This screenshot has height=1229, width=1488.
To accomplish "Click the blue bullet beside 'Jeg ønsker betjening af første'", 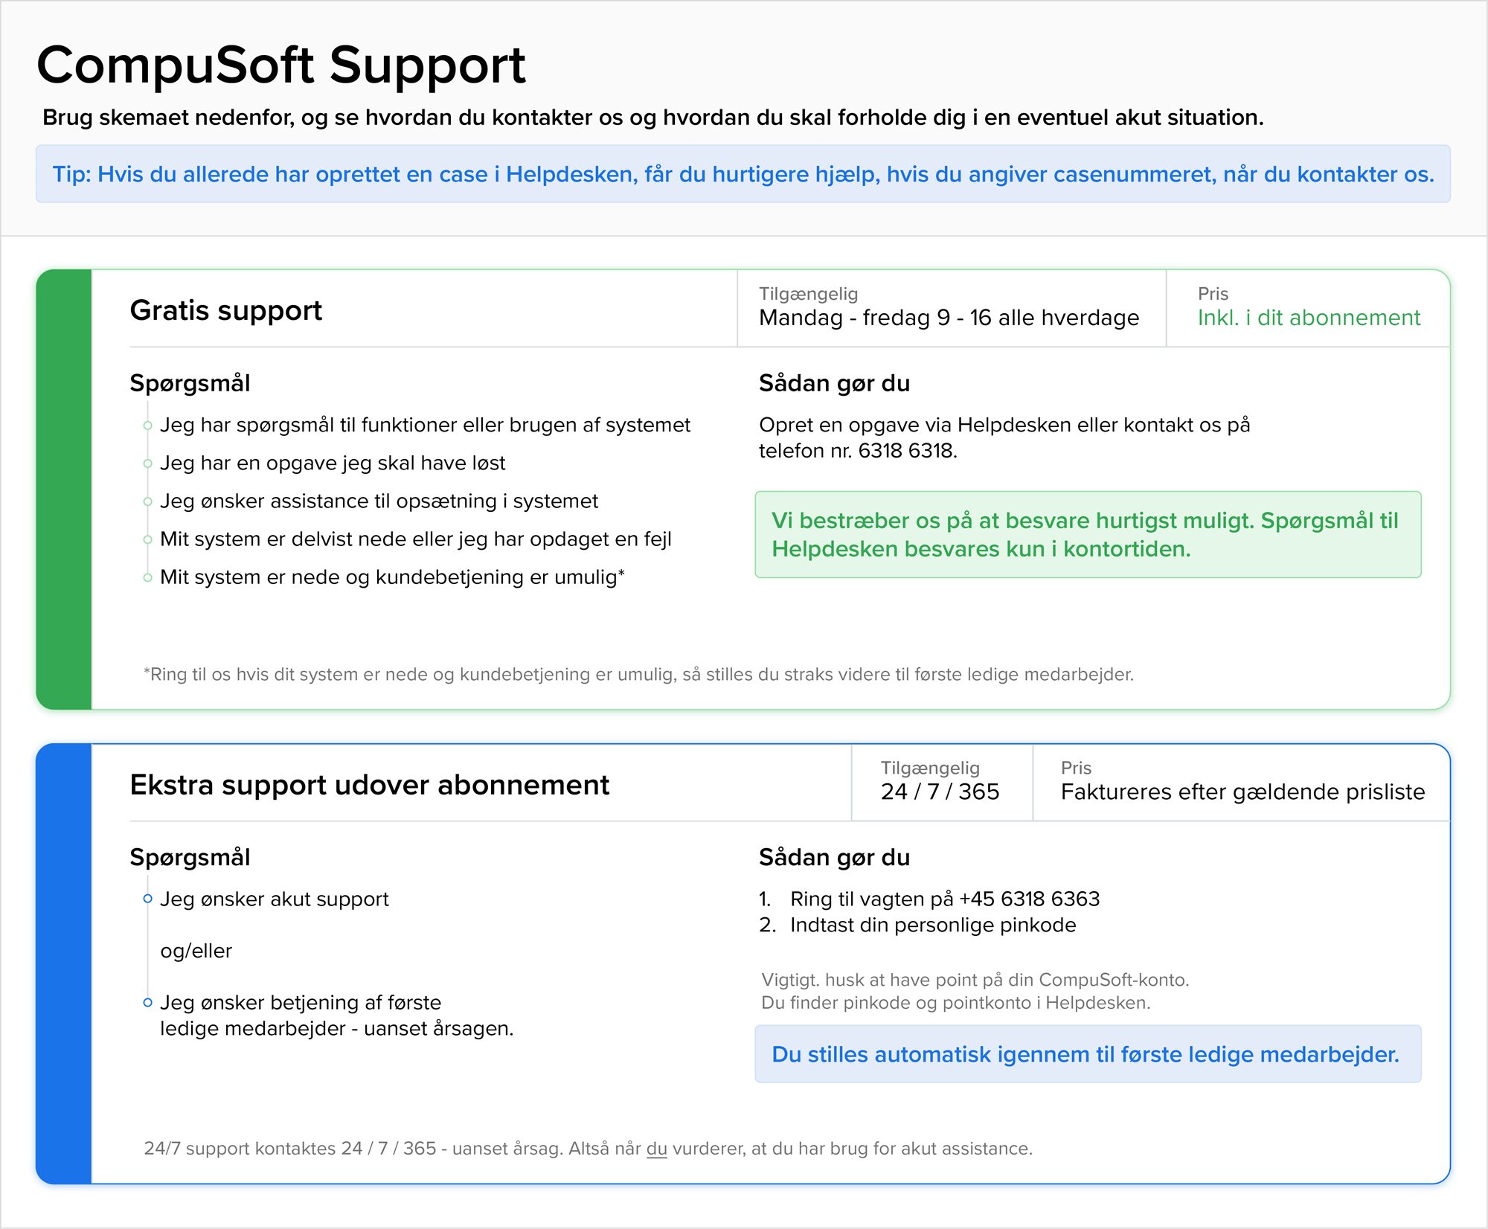I will [147, 1003].
